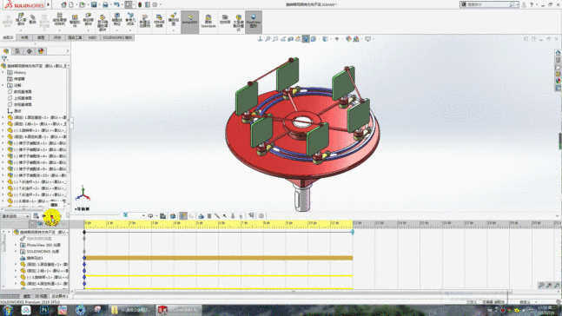Toggle the RealView graphics button
The width and height of the screenshot is (562, 316).
click(x=254, y=22)
